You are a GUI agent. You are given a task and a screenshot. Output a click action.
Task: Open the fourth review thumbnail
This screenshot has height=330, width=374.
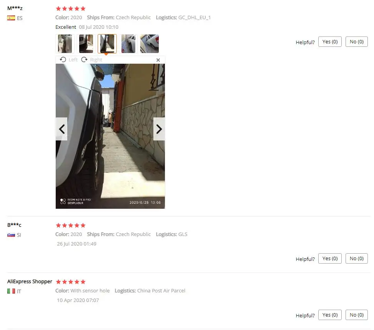128,44
